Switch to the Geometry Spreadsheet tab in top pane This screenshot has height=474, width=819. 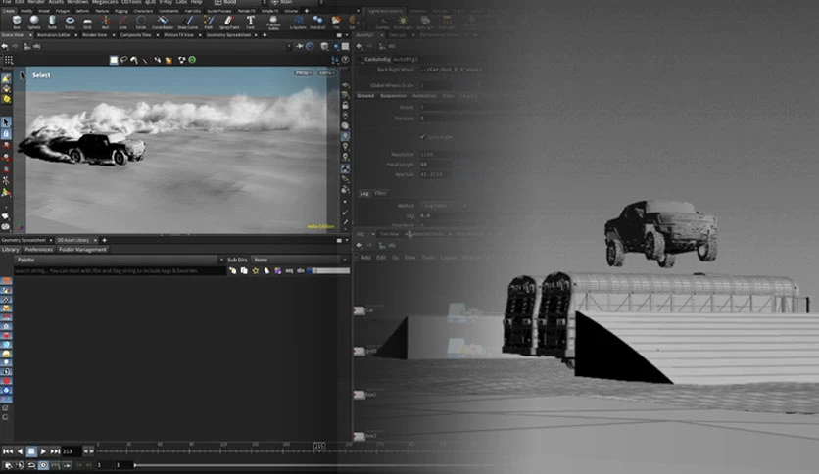tap(229, 35)
